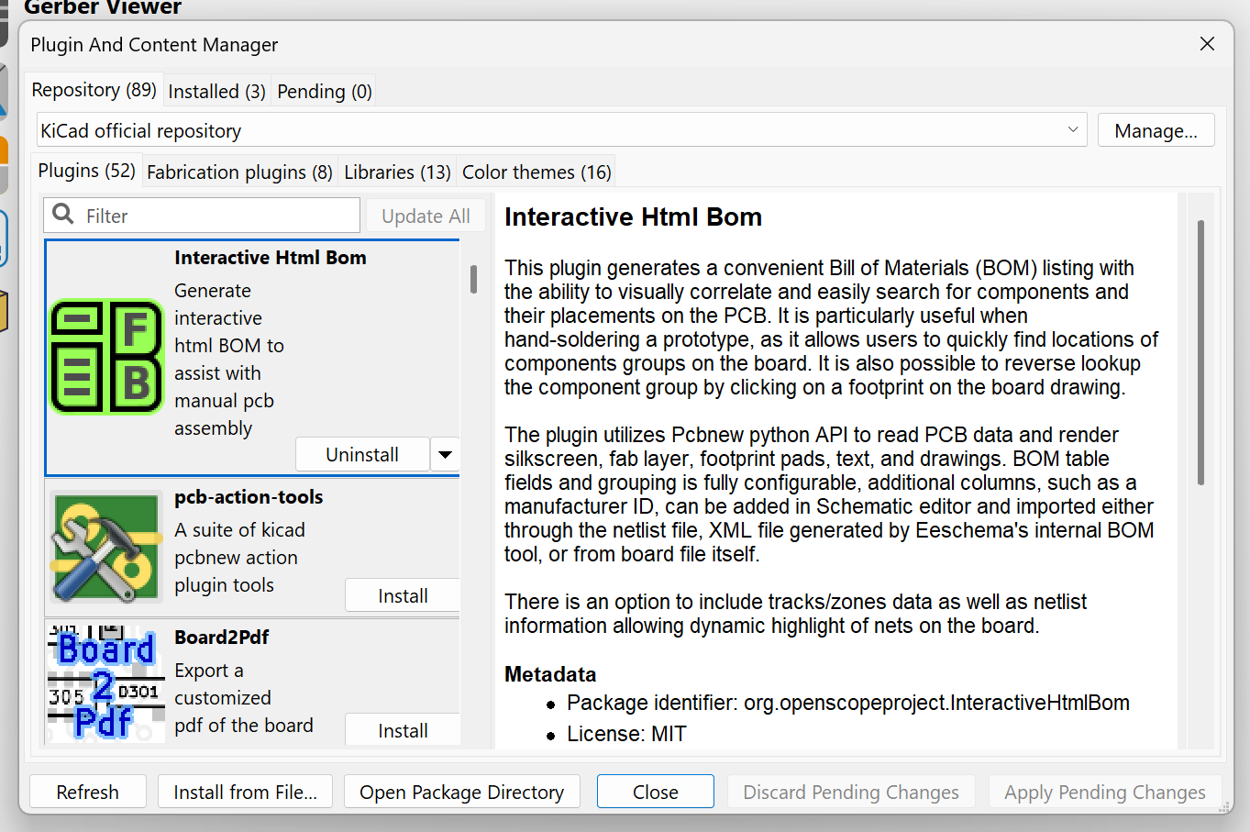This screenshot has height=832, width=1250.
Task: Click Install from File... button
Action: (245, 792)
